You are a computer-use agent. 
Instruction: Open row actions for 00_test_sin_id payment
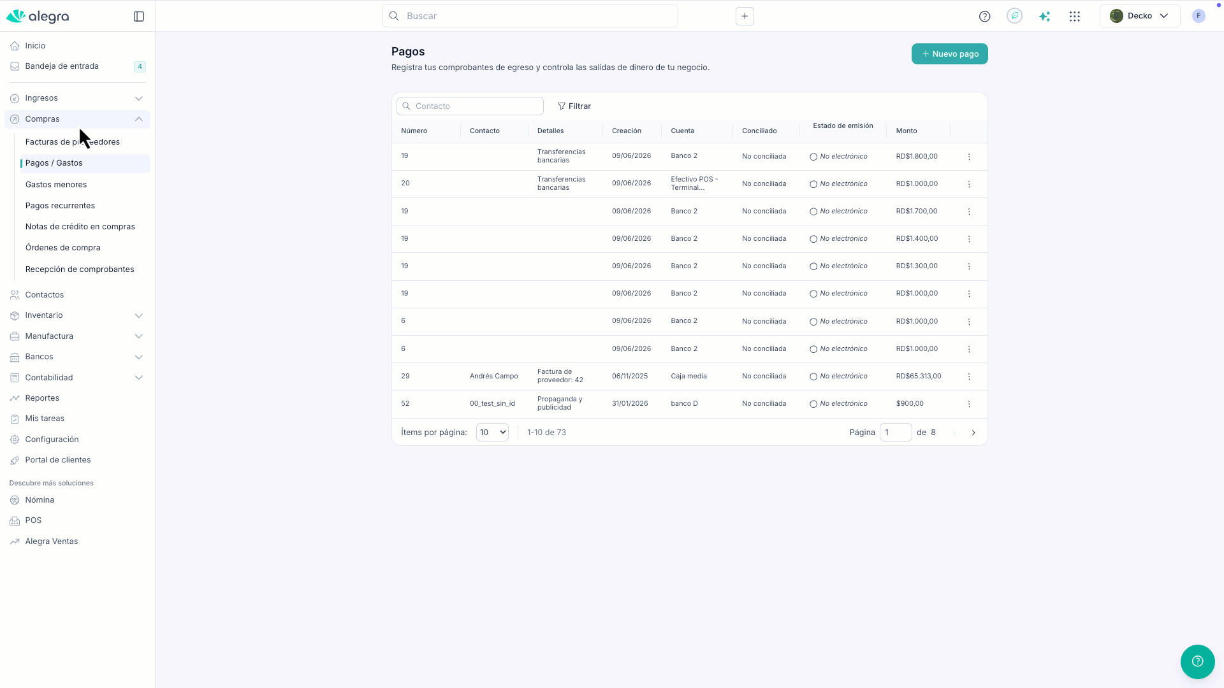pyautogui.click(x=969, y=404)
